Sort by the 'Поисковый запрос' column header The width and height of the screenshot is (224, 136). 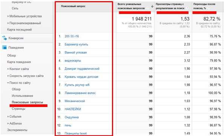click(73, 6)
